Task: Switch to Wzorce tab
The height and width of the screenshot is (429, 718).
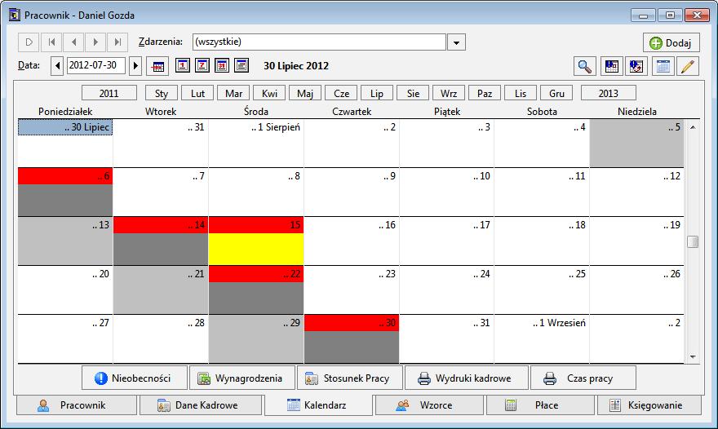Action: tap(429, 405)
